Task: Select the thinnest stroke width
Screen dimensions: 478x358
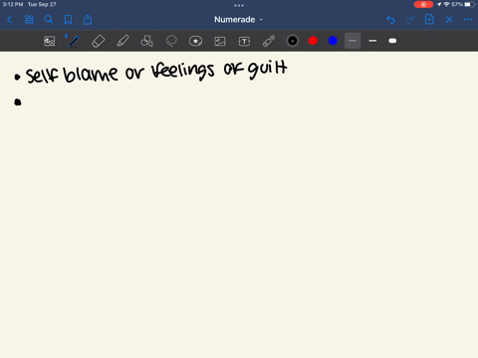Action: pos(353,41)
